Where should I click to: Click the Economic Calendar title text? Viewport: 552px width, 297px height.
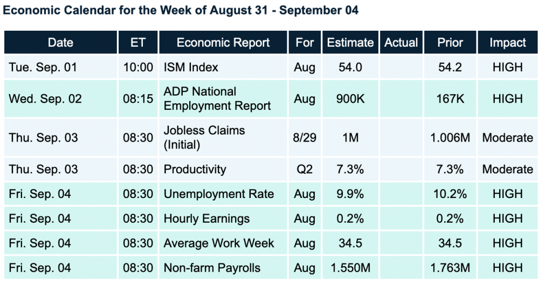tap(181, 10)
